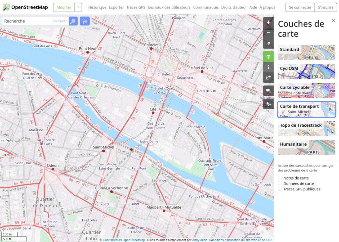The width and height of the screenshot is (339, 242).
Task: Activate the query features icon
Action: click(x=269, y=104)
